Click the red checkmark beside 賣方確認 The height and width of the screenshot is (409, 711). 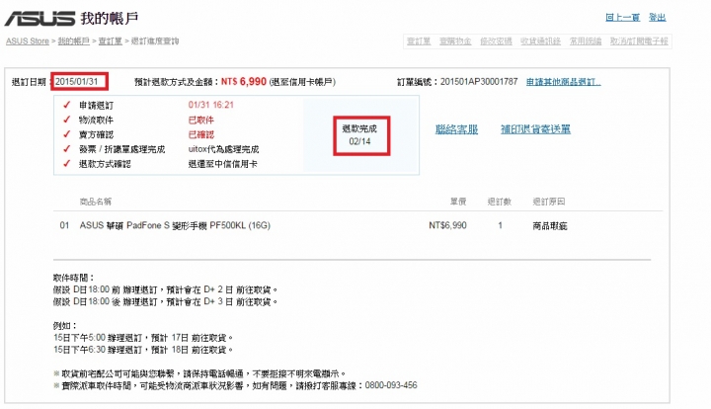[x=67, y=134]
